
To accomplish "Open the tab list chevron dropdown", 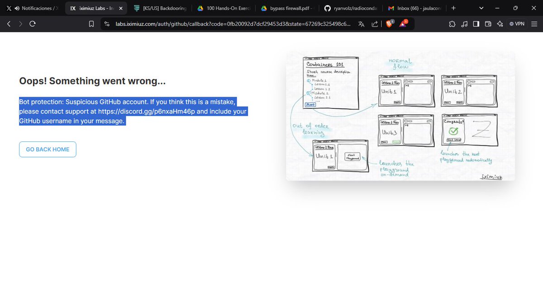I will tap(481, 8).
